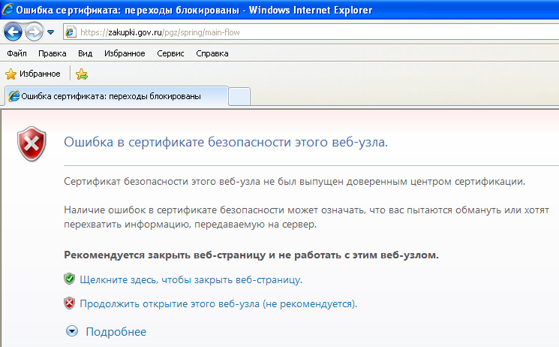Screen dimensions: 559x347
Task: Select the Ошибка сертификата tab
Action: (116, 96)
